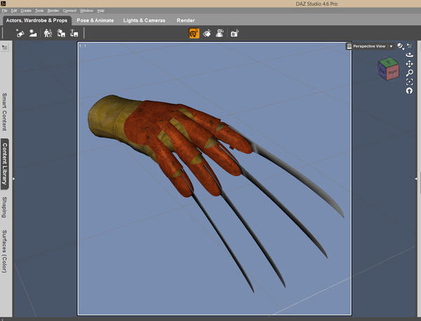Image resolution: width=421 pixels, height=321 pixels.
Task: Open the File menu
Action: pyautogui.click(x=4, y=11)
